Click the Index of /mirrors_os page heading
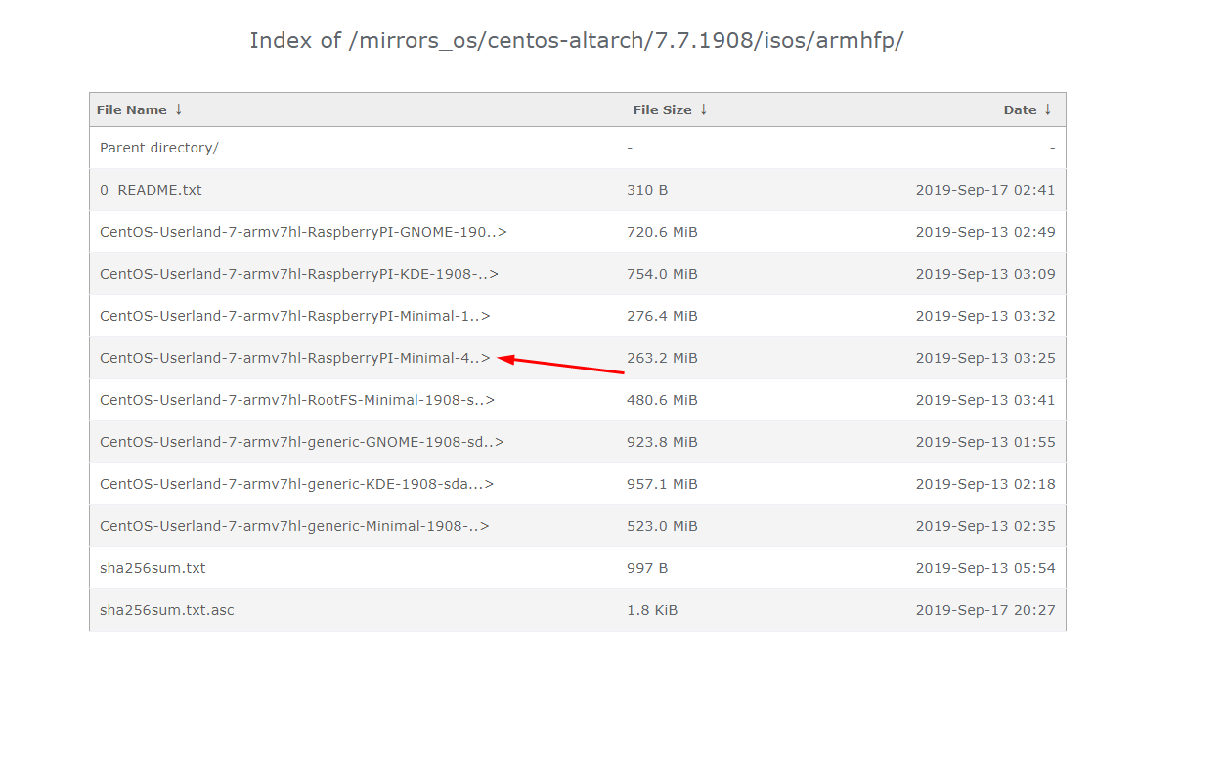The width and height of the screenshot is (1225, 784). coord(577,40)
